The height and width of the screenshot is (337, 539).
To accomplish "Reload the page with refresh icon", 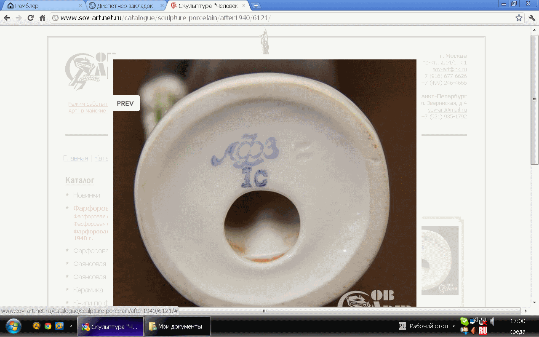I will pos(30,18).
